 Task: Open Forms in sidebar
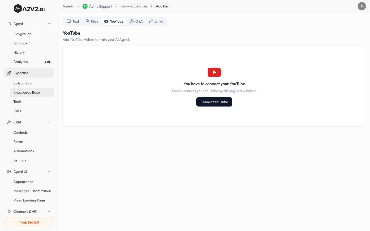(x=32, y=142)
